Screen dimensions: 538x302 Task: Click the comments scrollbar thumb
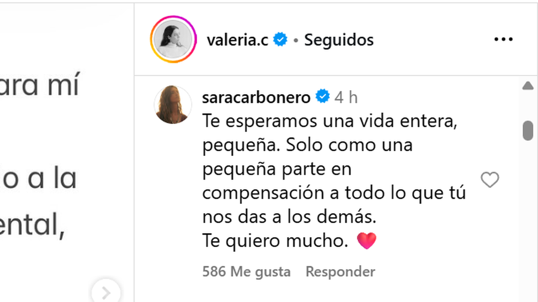528,130
